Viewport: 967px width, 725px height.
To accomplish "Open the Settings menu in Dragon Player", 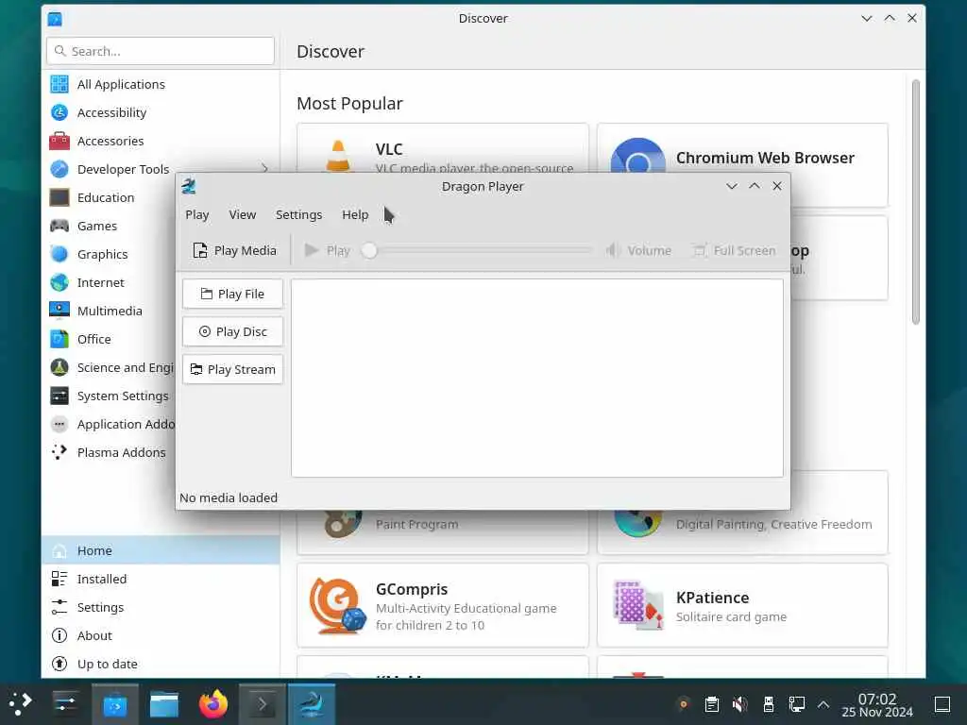I will (x=298, y=214).
